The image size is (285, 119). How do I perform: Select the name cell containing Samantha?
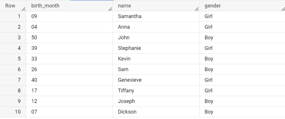click(130, 16)
